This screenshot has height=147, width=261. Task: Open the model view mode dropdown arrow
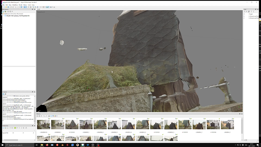coord(49,7)
